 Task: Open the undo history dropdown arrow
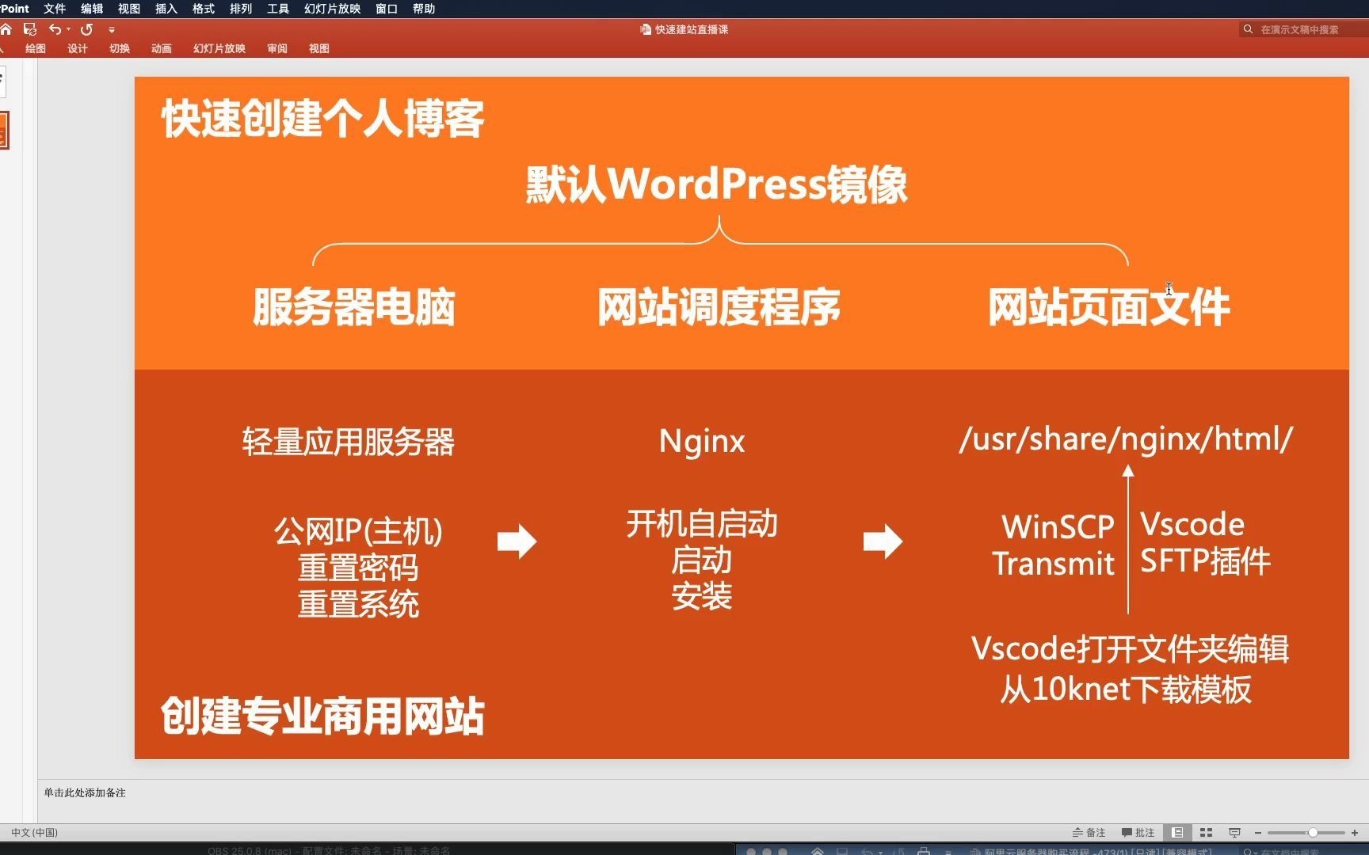click(x=69, y=29)
